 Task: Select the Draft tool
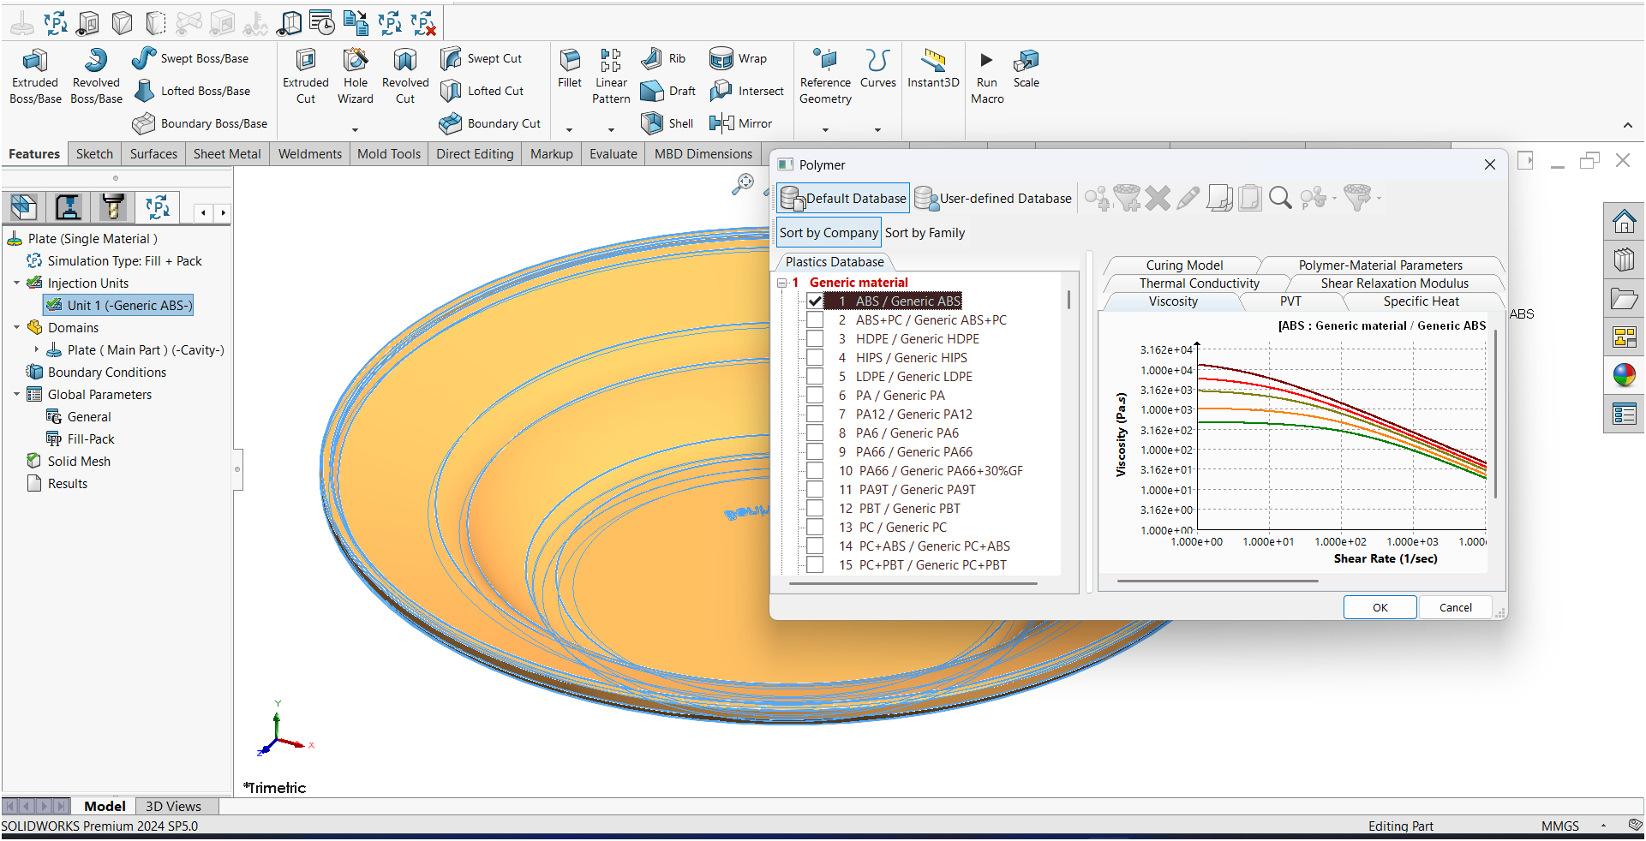(x=668, y=91)
